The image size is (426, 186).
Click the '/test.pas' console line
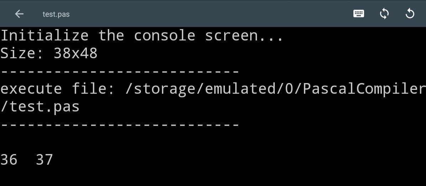coord(40,107)
